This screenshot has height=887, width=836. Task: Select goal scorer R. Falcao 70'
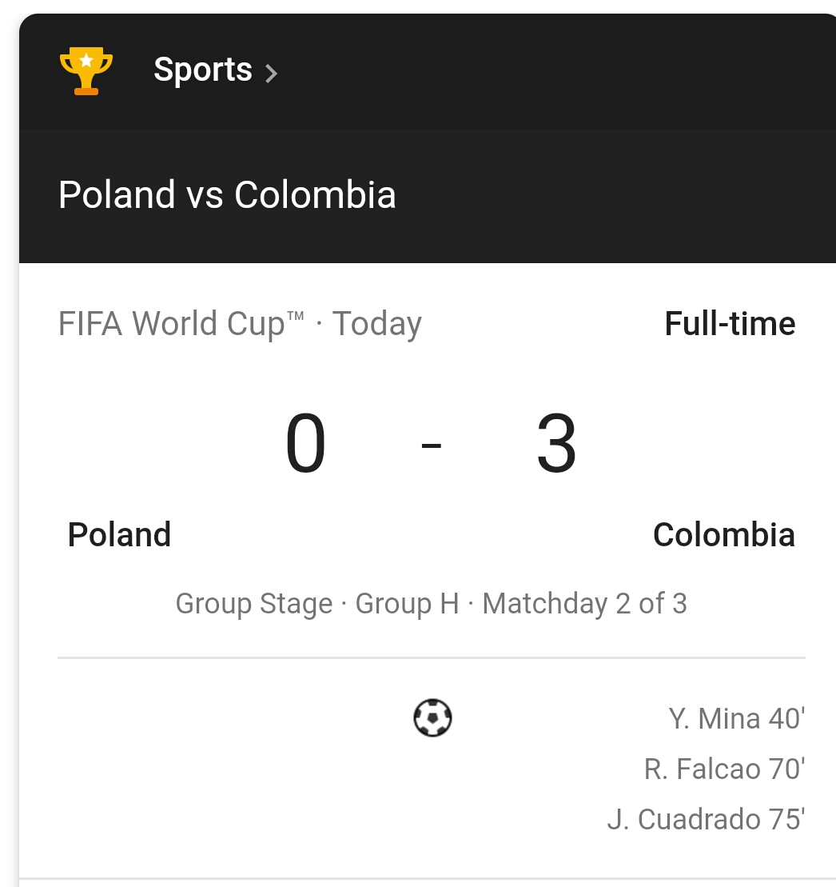pos(723,769)
